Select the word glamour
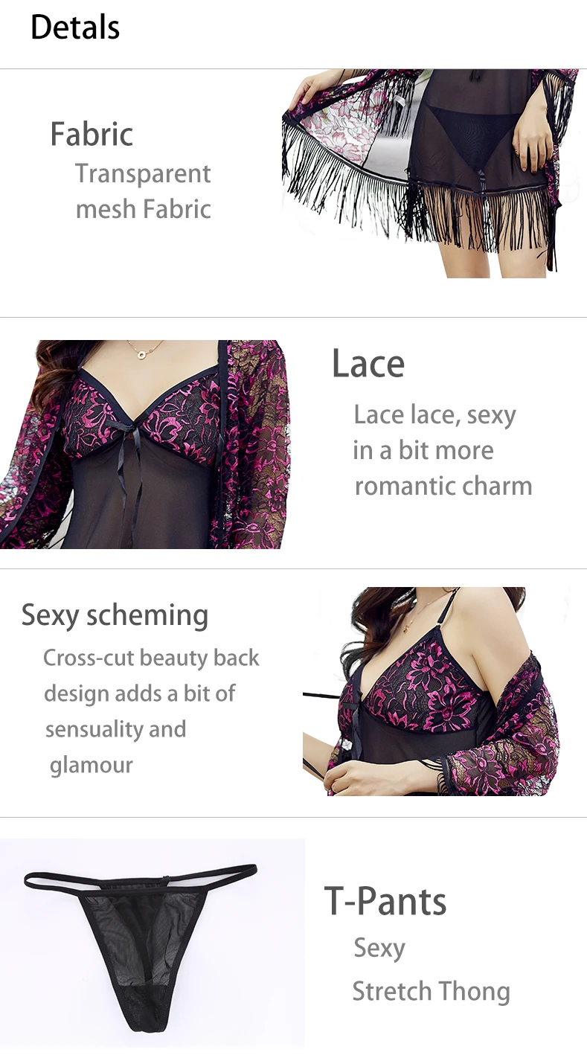 pyautogui.click(x=92, y=765)
